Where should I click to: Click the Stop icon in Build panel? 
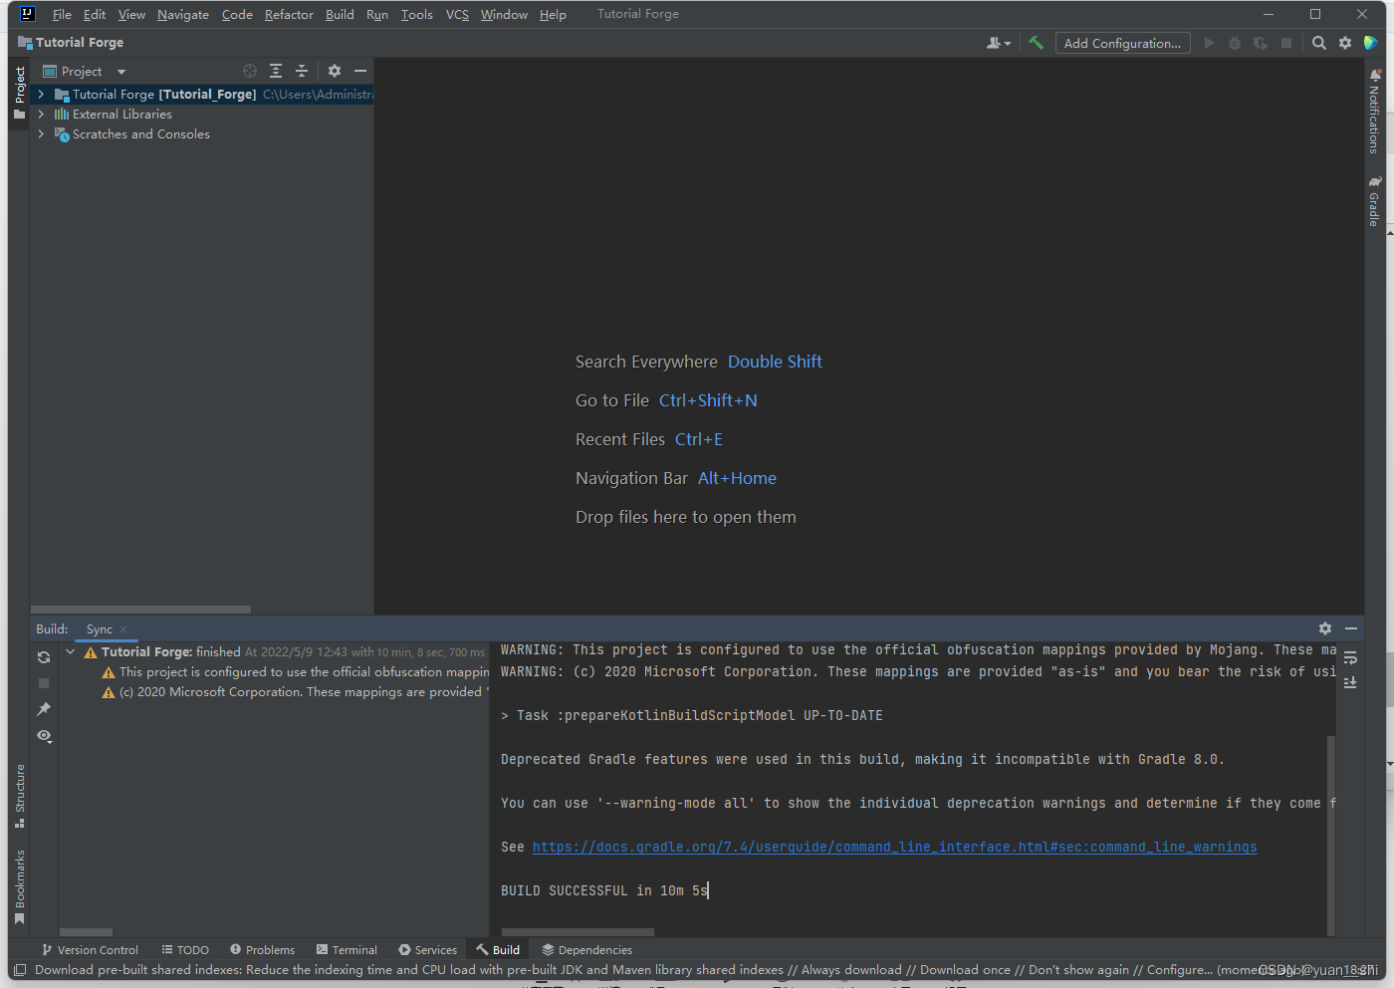44,683
